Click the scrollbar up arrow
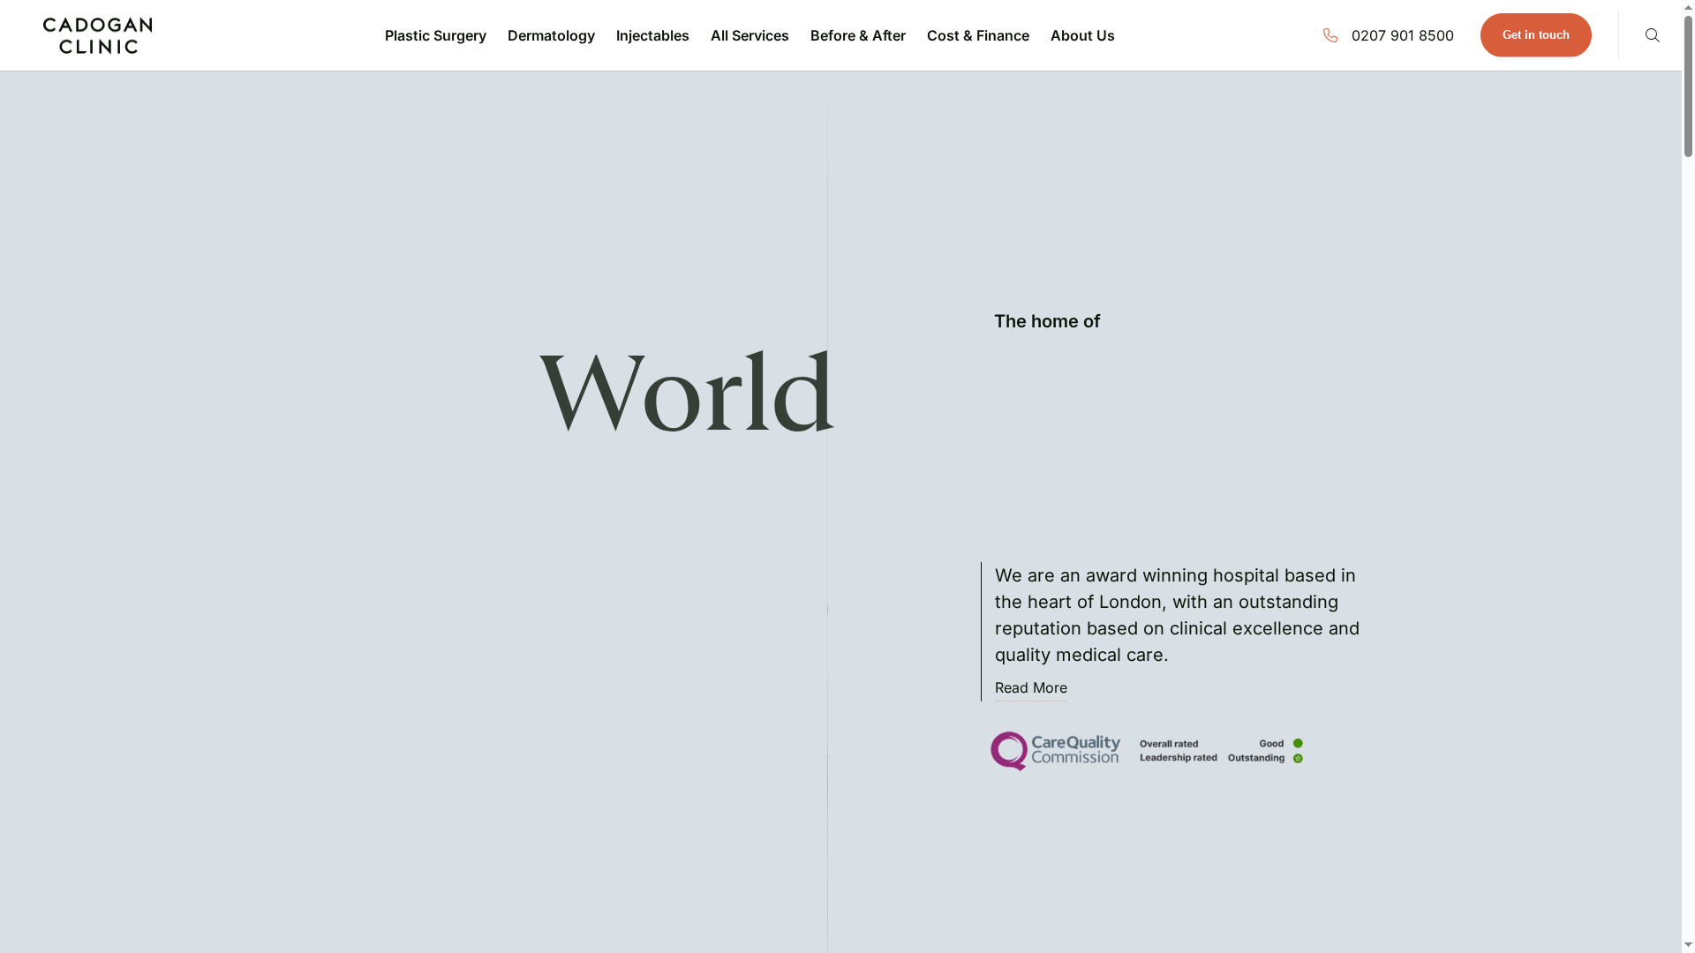The image size is (1695, 953). click(x=1687, y=6)
